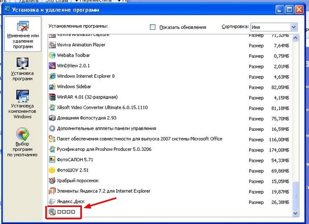The image size is (309, 224).
Task: Select 'WinRAR 4.01 (32-разрядная)' in the list
Action: pos(88,97)
